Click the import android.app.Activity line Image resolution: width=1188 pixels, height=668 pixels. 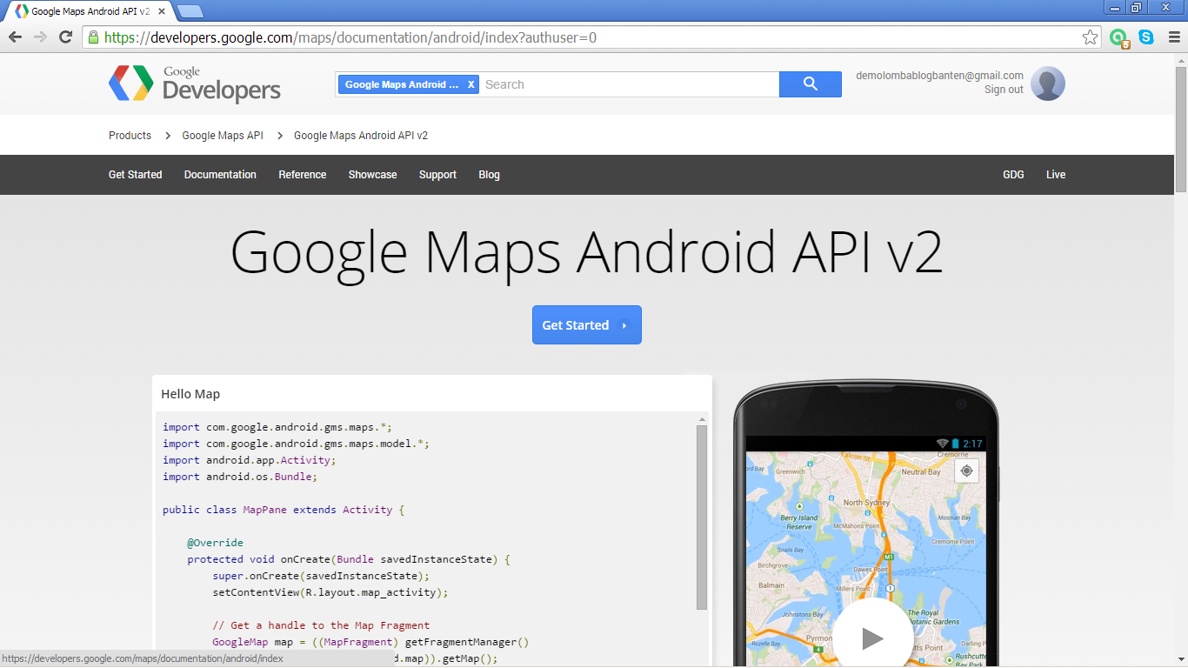coord(249,460)
